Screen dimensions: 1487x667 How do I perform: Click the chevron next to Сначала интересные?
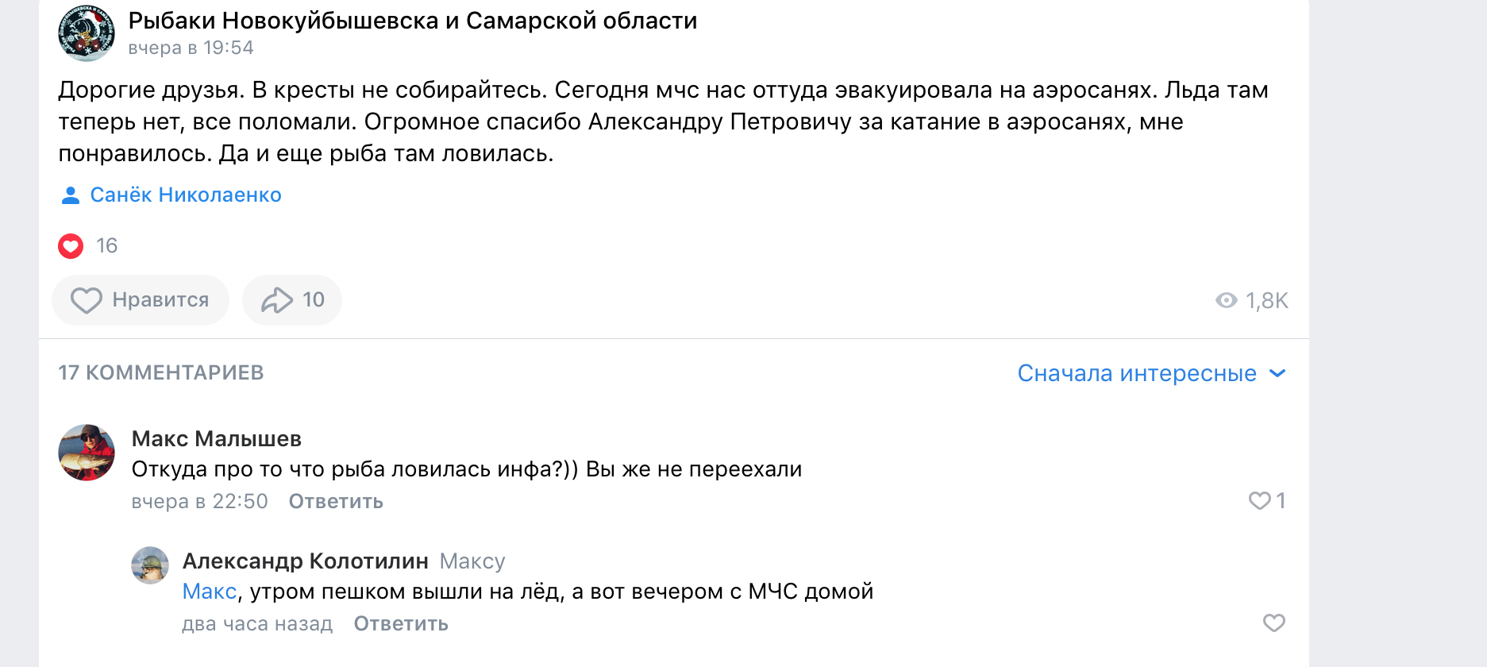[x=1277, y=373]
